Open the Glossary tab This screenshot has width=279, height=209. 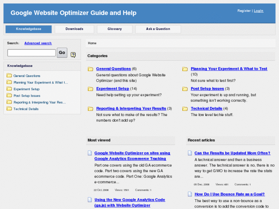tap(115, 29)
